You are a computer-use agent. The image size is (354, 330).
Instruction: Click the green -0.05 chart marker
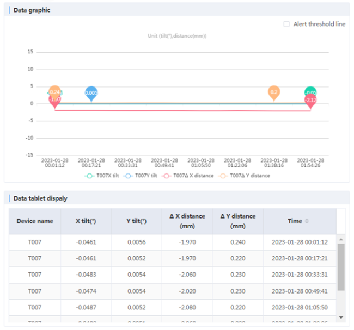pos(310,91)
